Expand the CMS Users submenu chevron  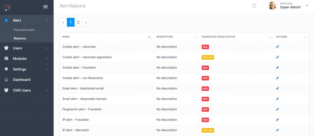tap(47, 90)
